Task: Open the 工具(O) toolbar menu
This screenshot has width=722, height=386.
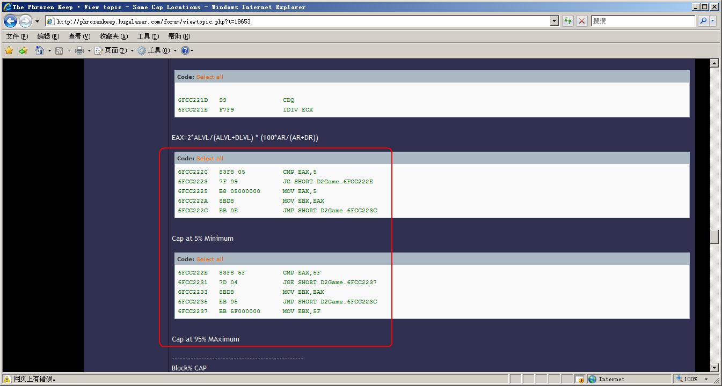Action: click(x=156, y=50)
